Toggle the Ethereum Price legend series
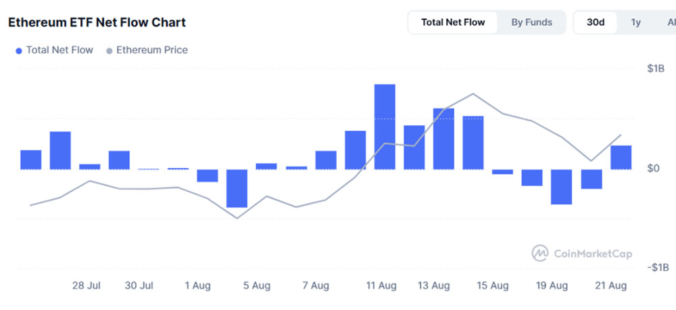Viewport: 676px width, 310px height. tap(151, 50)
